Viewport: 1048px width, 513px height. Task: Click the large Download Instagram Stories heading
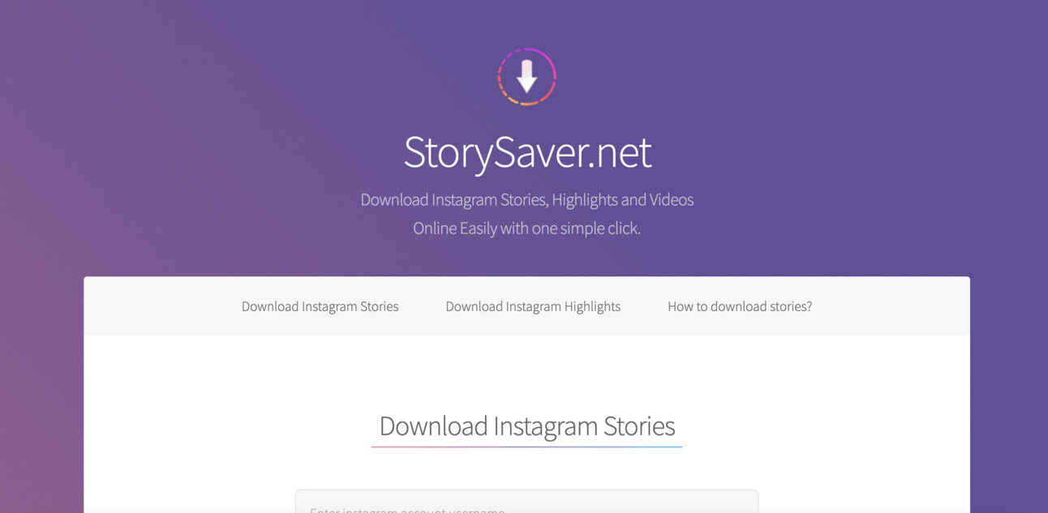(527, 425)
